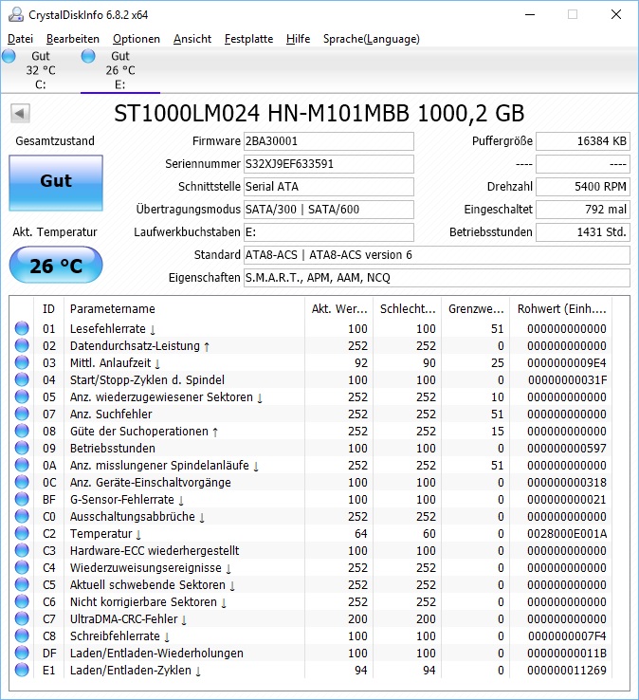This screenshot has width=639, height=700.
Task: Sort table by Parametername column header
Action: (x=184, y=309)
